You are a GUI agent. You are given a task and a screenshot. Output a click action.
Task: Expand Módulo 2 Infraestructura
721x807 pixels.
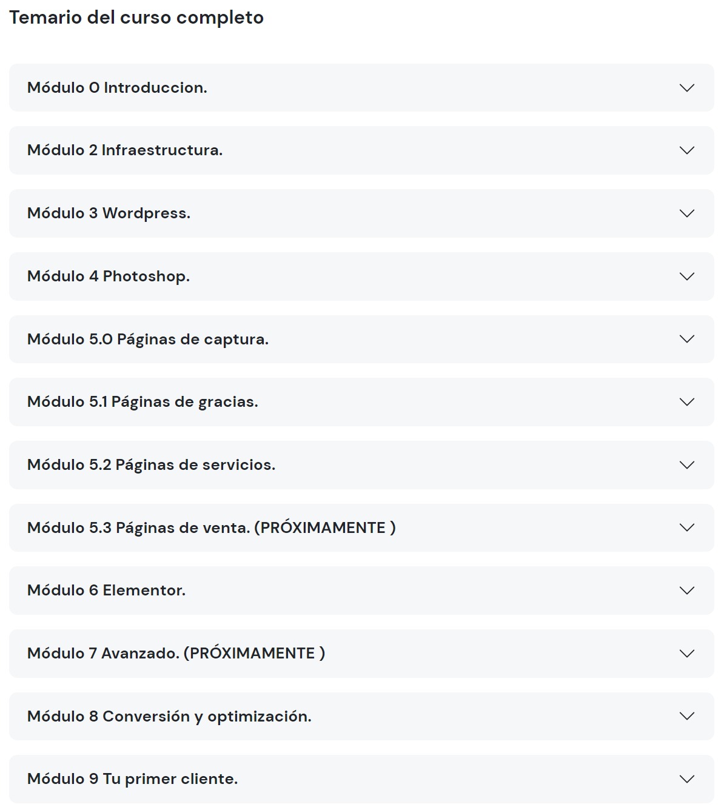[360, 150]
